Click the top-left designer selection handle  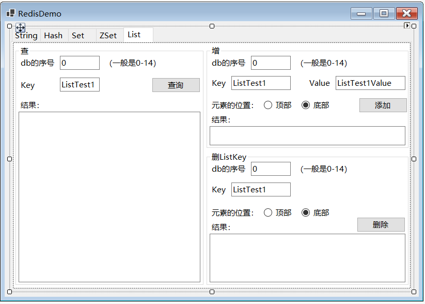tap(9, 26)
